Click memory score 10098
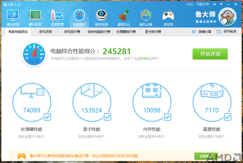Screen dimensions: 243x163 (152, 110)
